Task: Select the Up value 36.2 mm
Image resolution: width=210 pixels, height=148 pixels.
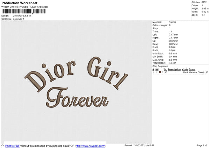Action: [174, 41]
